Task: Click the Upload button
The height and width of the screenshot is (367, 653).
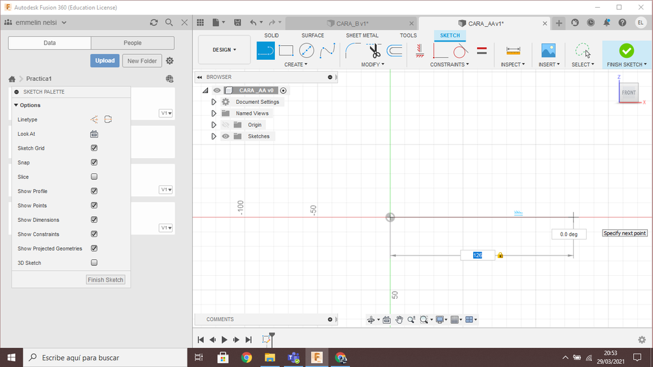Action: tap(105, 61)
